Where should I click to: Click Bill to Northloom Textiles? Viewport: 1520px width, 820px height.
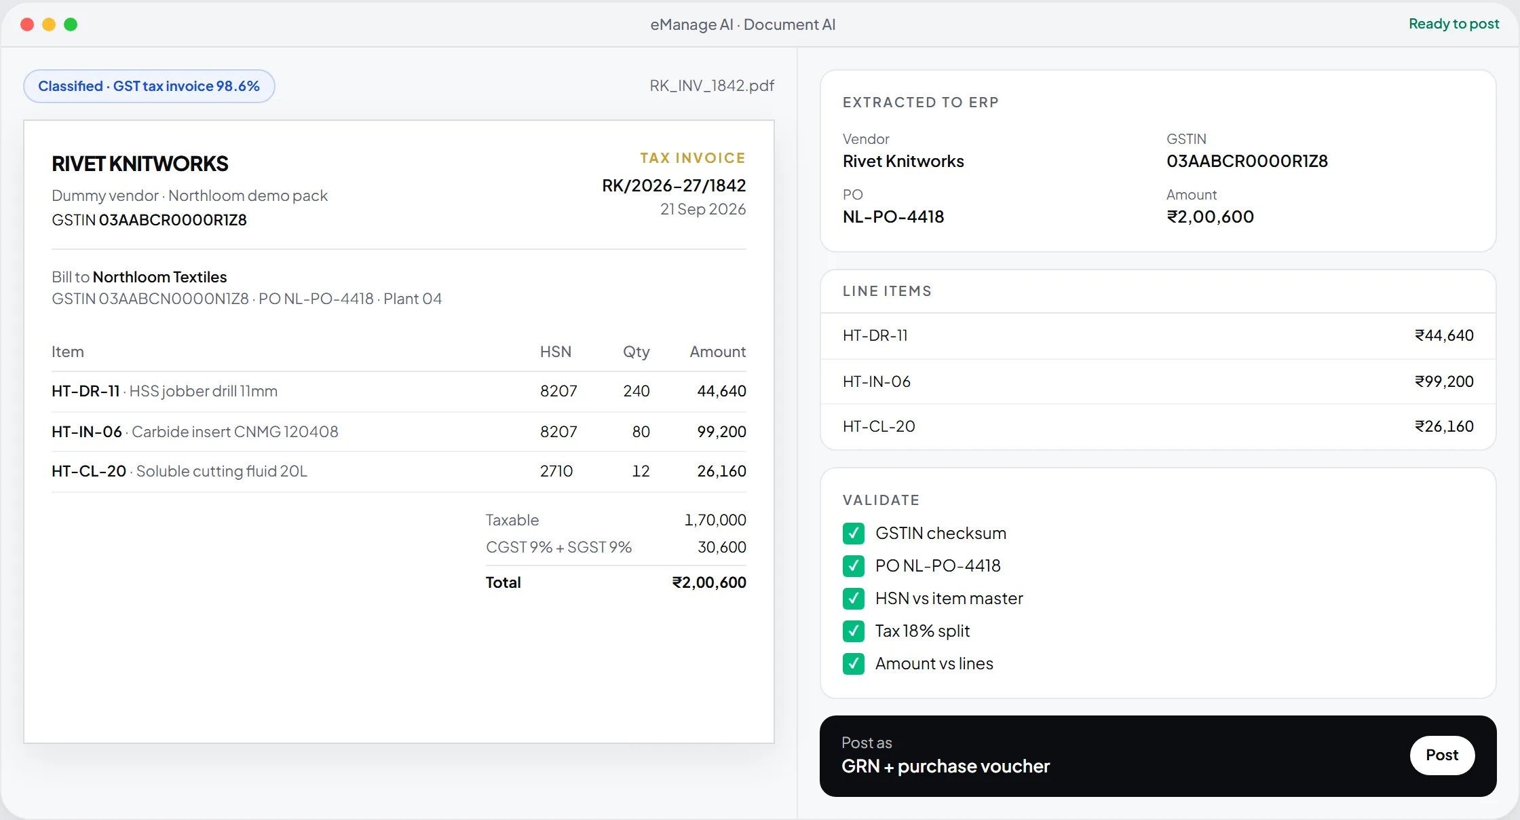pos(139,277)
